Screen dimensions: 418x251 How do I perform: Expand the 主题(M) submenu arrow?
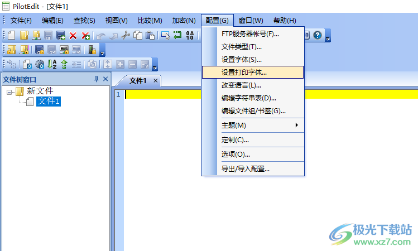point(296,125)
